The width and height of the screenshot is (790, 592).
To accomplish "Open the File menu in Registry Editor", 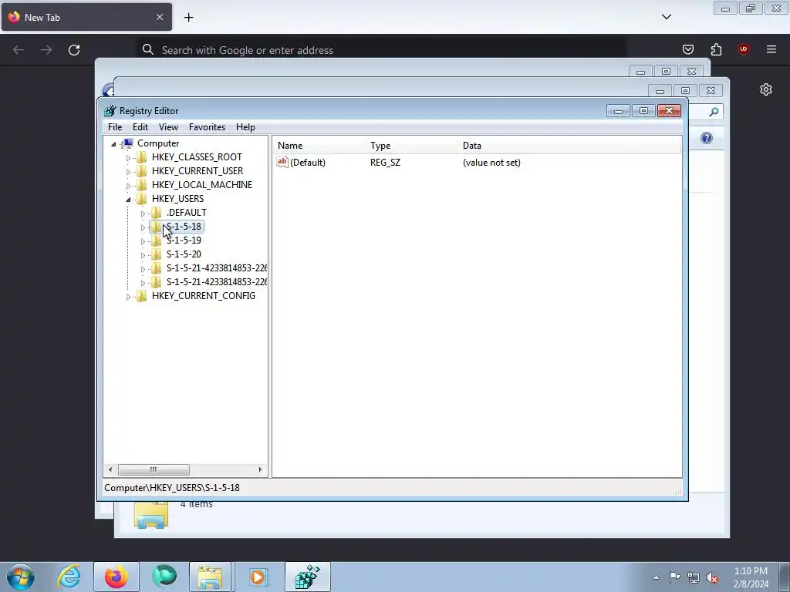I will tap(115, 127).
